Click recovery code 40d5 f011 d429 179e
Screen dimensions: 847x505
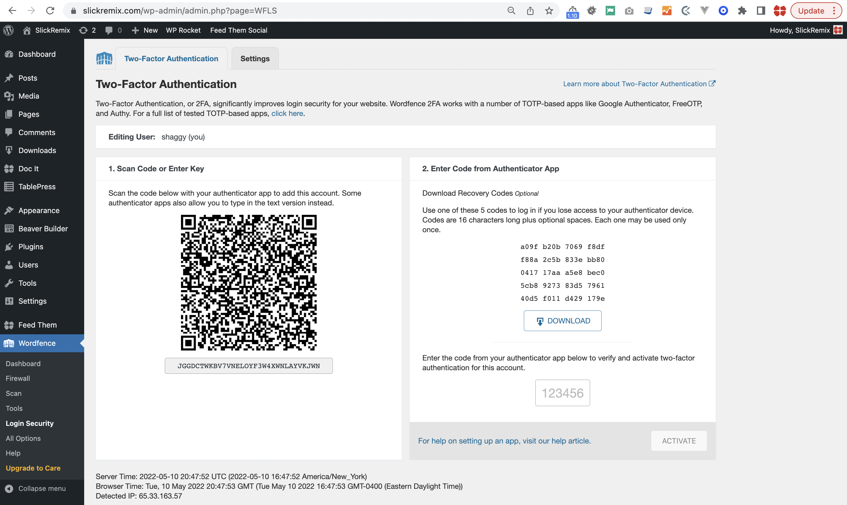tap(562, 298)
